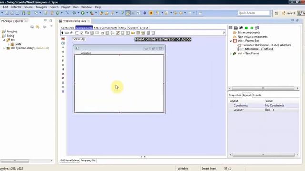Open the Property file editor tab
305x171 pixels.
pyautogui.click(x=88, y=161)
